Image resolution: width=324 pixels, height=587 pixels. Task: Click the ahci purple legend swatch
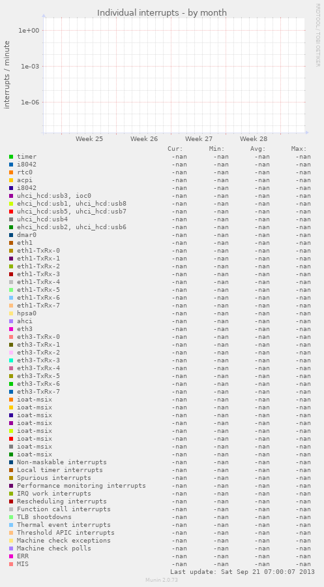(x=11, y=321)
